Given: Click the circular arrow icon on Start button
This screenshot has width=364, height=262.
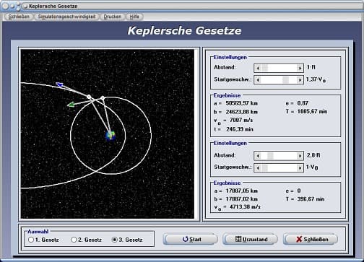Looking at the screenshot, I should [185, 239].
